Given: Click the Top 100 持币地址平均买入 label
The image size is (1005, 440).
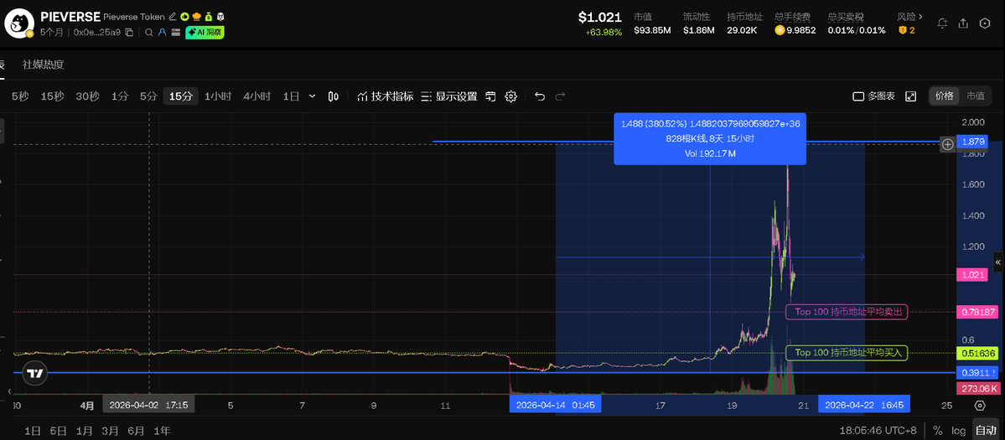Looking at the screenshot, I should click(x=847, y=352).
